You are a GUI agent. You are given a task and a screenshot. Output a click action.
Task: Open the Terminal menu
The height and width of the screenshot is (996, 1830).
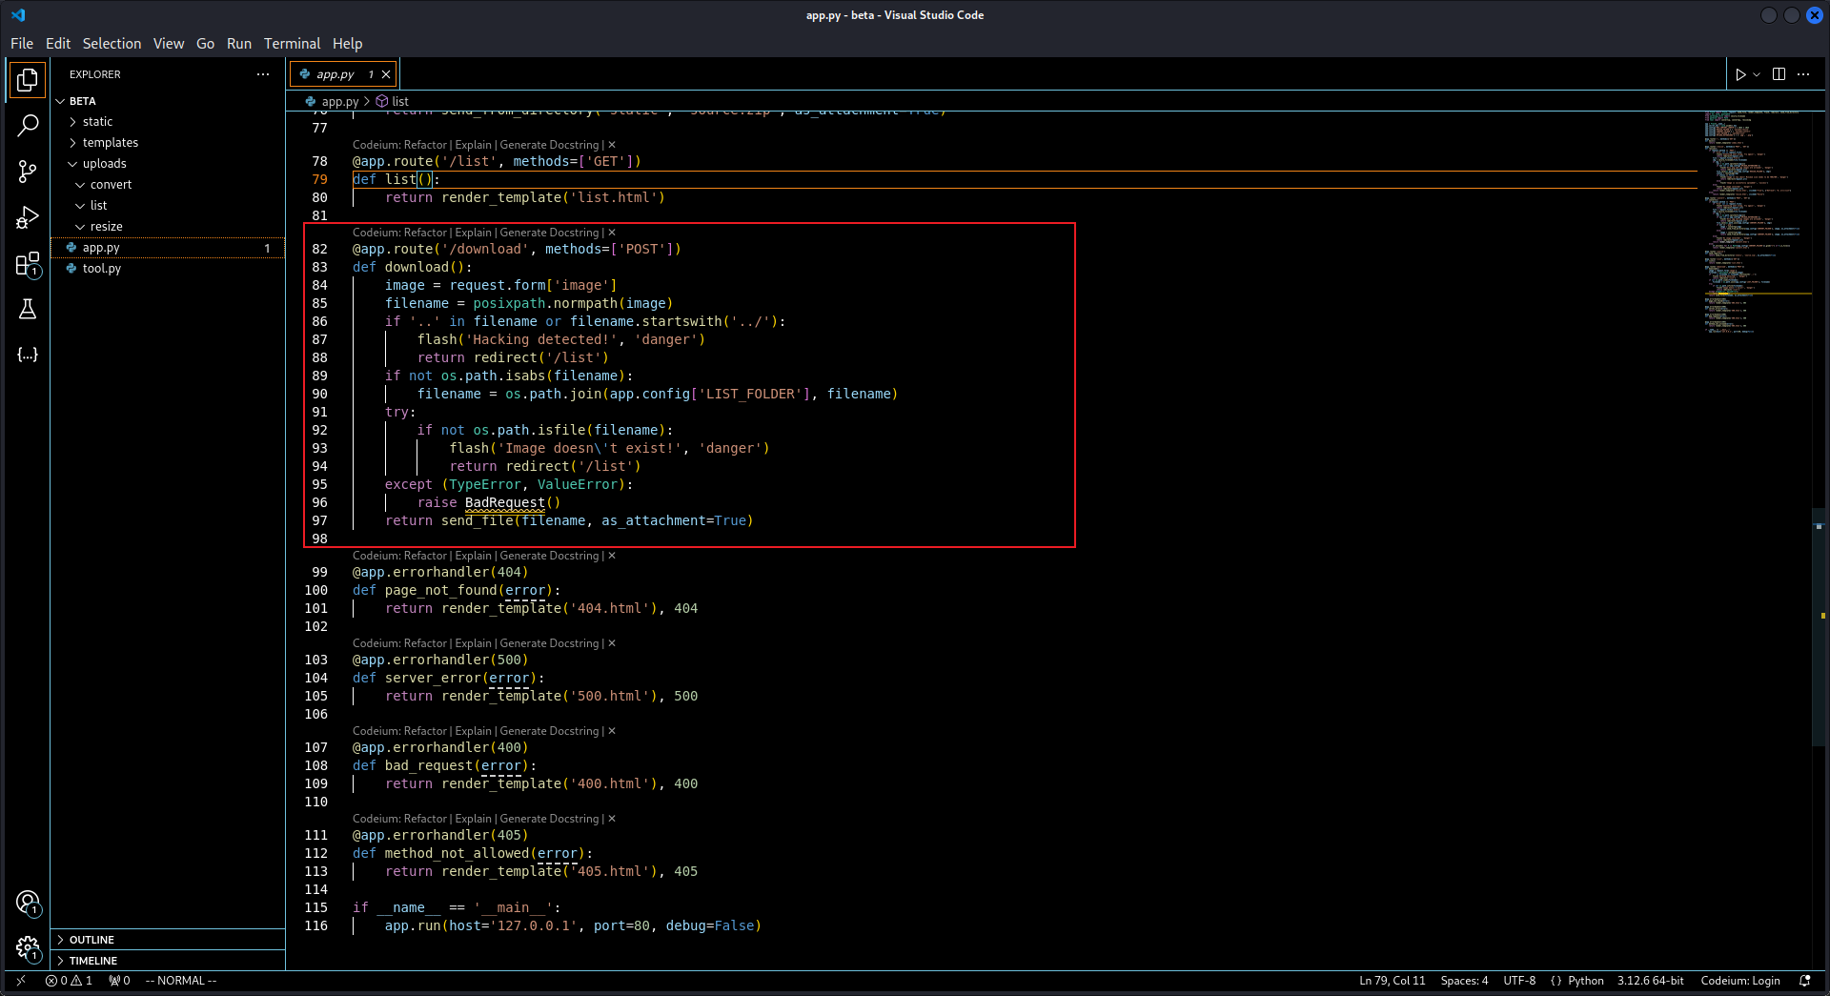(x=292, y=44)
